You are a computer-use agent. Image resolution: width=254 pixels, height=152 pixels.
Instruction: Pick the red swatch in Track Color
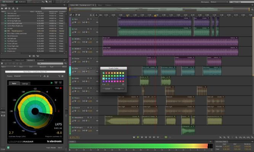[x=106, y=73]
